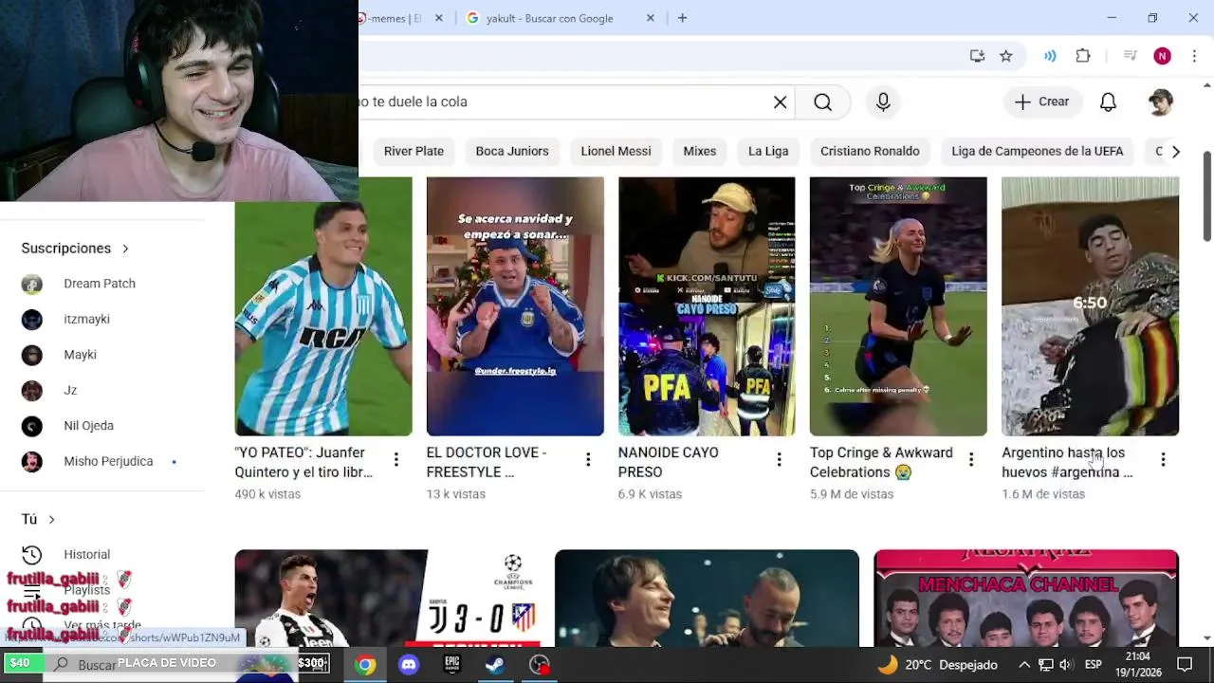The height and width of the screenshot is (683, 1214).
Task: Open Chrome extensions puzzle icon
Action: [x=1083, y=56]
